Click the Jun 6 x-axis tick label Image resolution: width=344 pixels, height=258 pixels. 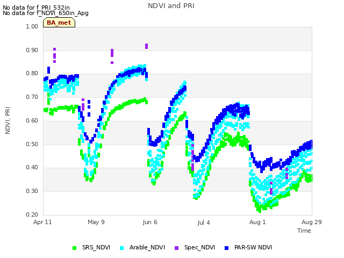click(150, 222)
